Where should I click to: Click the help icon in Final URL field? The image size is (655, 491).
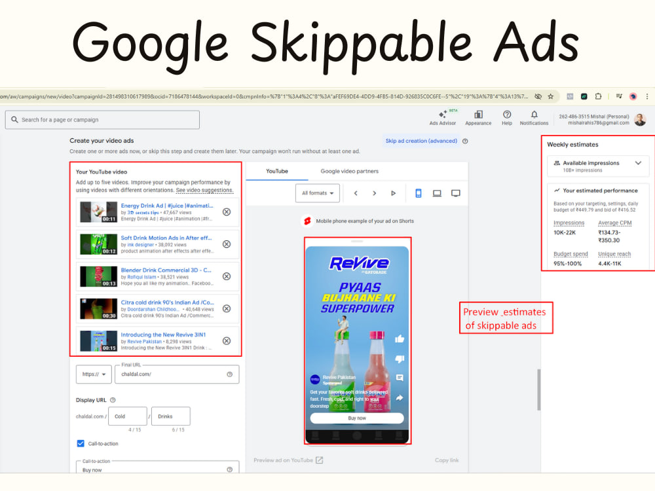pos(229,374)
